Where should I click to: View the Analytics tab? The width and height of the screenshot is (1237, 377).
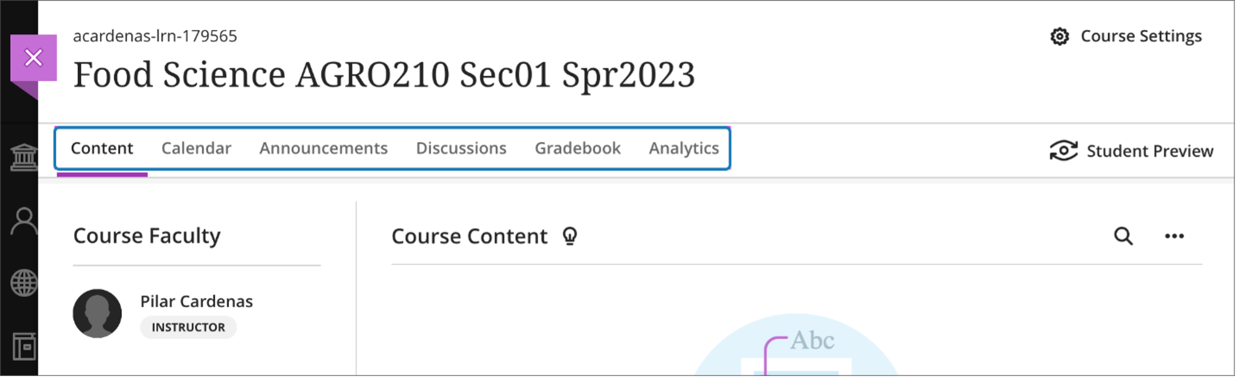(x=684, y=148)
